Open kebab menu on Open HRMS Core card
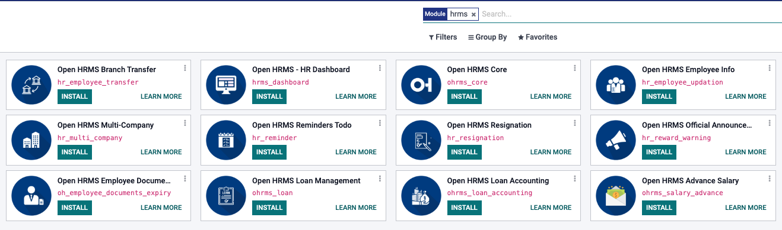The image size is (782, 230). [574, 69]
